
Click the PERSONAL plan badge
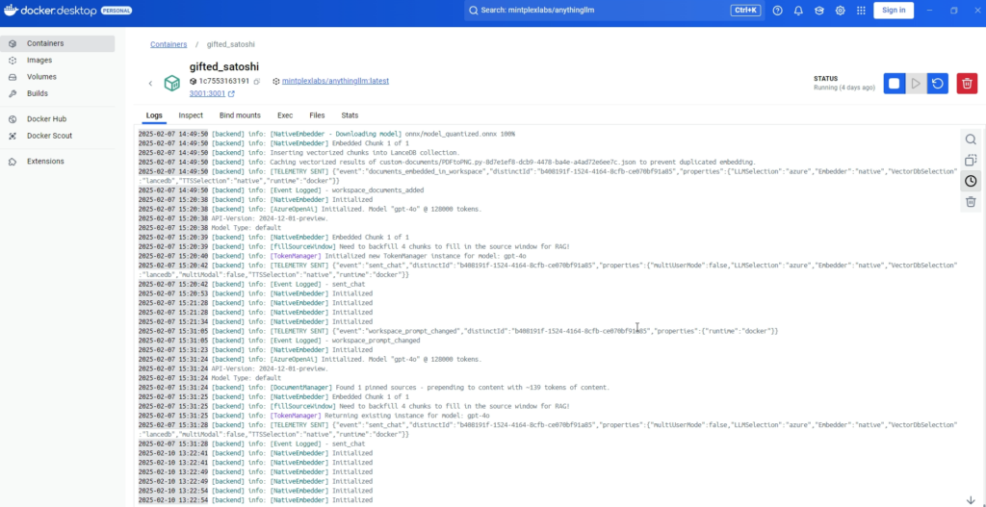(x=116, y=11)
